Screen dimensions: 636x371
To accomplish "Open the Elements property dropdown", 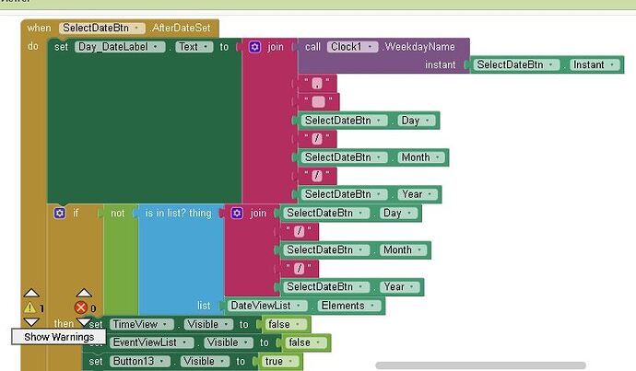I will pyautogui.click(x=348, y=306).
